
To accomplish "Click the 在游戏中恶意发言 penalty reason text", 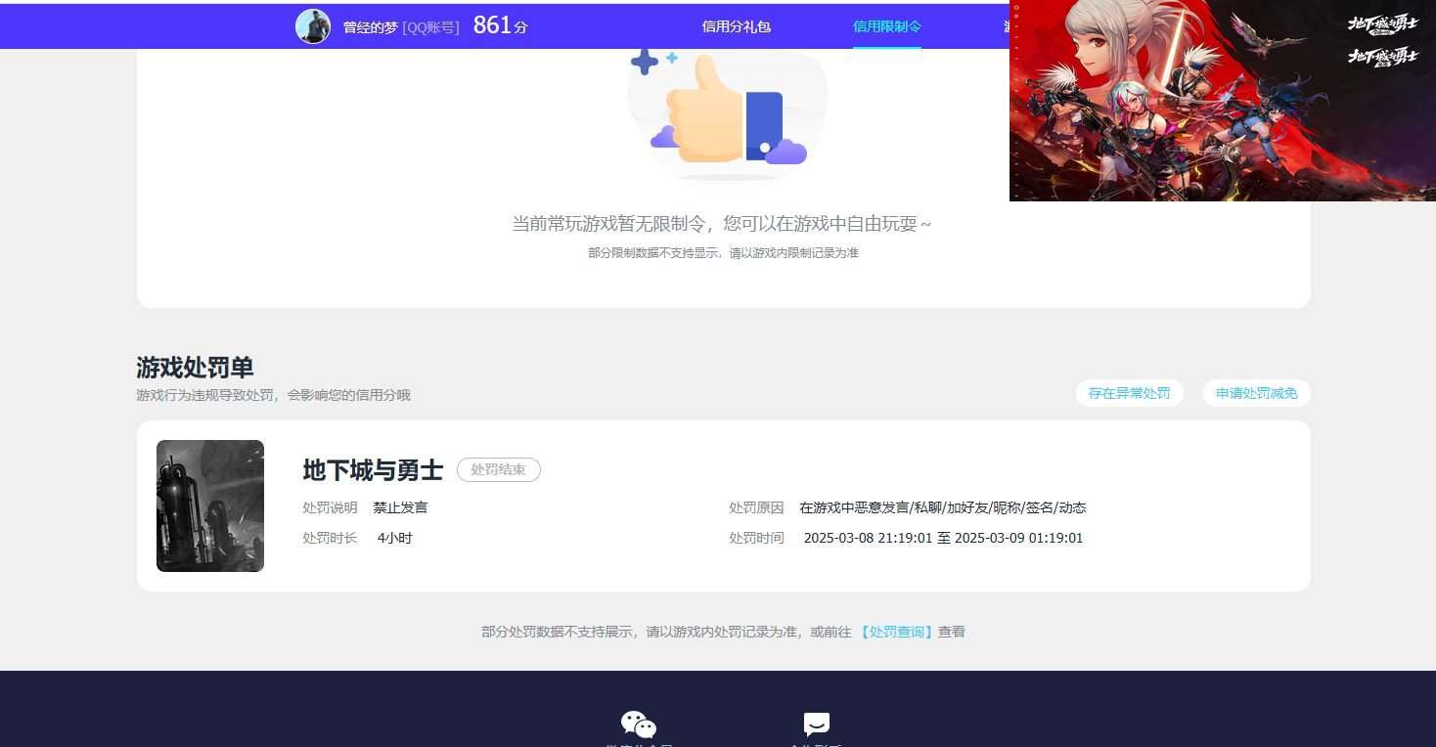I will pos(943,507).
